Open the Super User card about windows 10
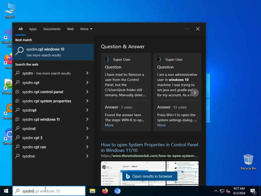This screenshot has width=261, height=196. click(177, 92)
